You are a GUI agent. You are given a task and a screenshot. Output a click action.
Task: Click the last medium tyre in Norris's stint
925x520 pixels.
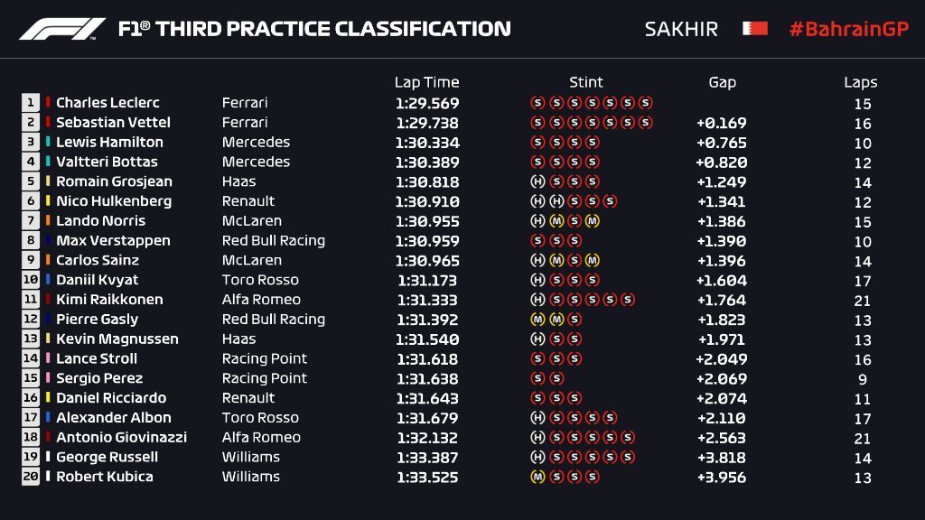(x=592, y=221)
